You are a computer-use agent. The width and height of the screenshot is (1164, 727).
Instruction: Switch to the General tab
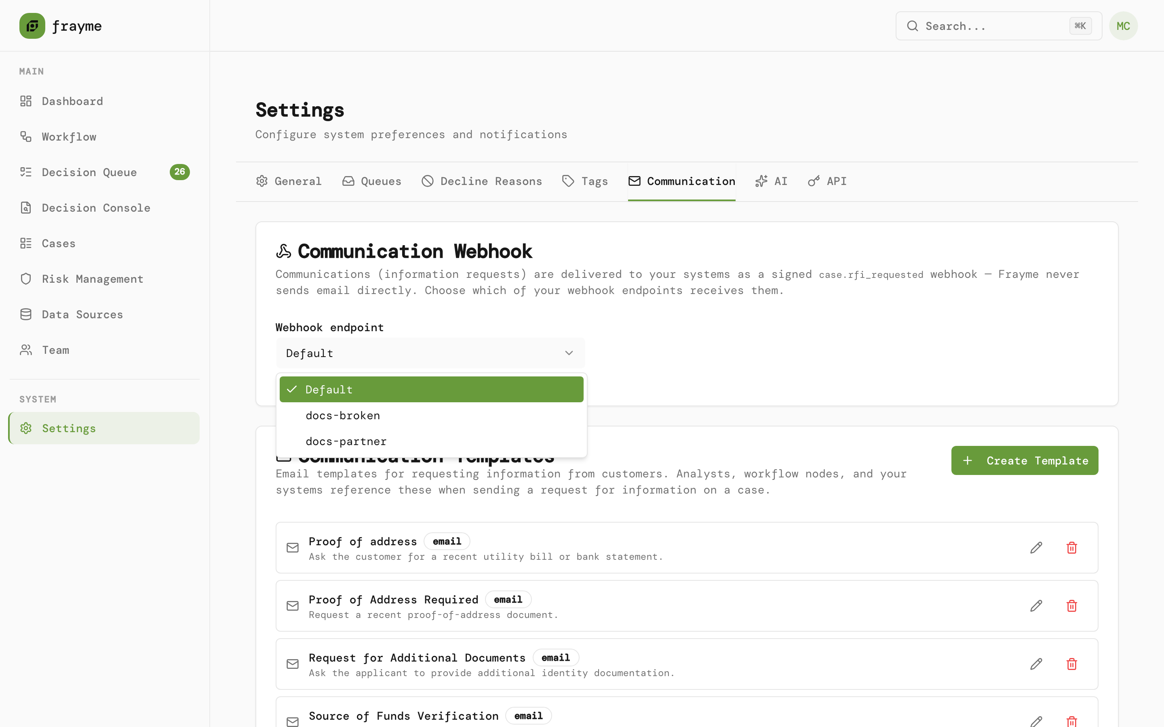point(289,181)
